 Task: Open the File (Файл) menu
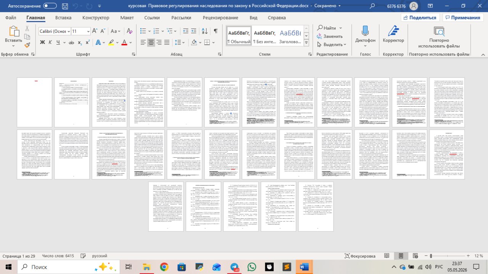[x=11, y=18]
